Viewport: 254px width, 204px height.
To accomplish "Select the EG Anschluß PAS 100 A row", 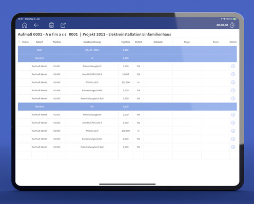I will tap(127, 74).
